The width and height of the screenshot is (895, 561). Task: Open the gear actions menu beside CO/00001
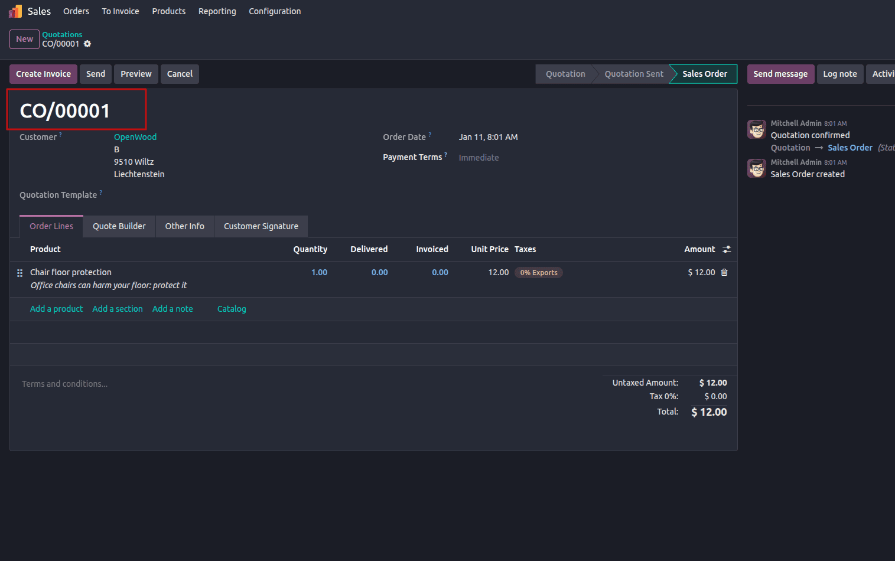[x=87, y=44]
